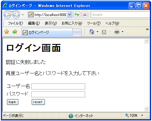
Task: Click the Home icon
Action: click(92, 32)
